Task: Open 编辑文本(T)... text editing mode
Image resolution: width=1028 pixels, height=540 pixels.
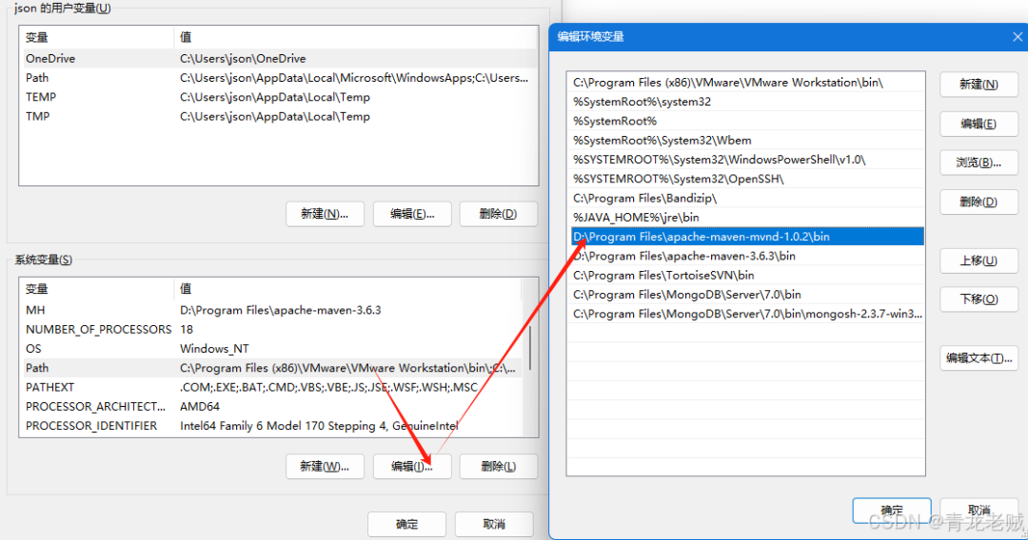Action: [979, 358]
